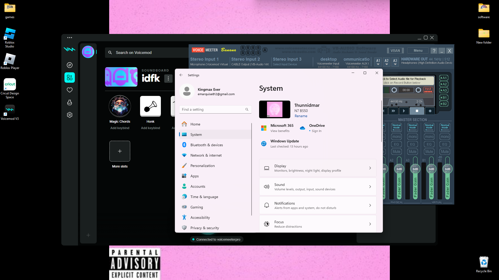Viewport: 499px width, 280px height.
Task: Click the Rename link under 1hunnidmar
Action: (301, 116)
